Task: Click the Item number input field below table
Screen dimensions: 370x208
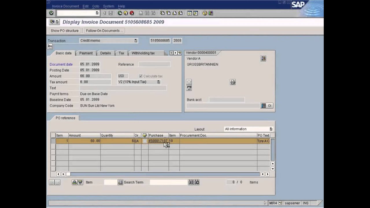Action: (110, 182)
